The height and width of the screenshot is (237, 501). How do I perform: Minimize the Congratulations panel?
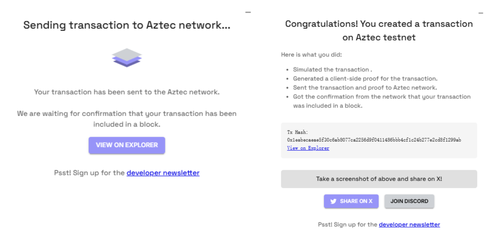tap(481, 13)
